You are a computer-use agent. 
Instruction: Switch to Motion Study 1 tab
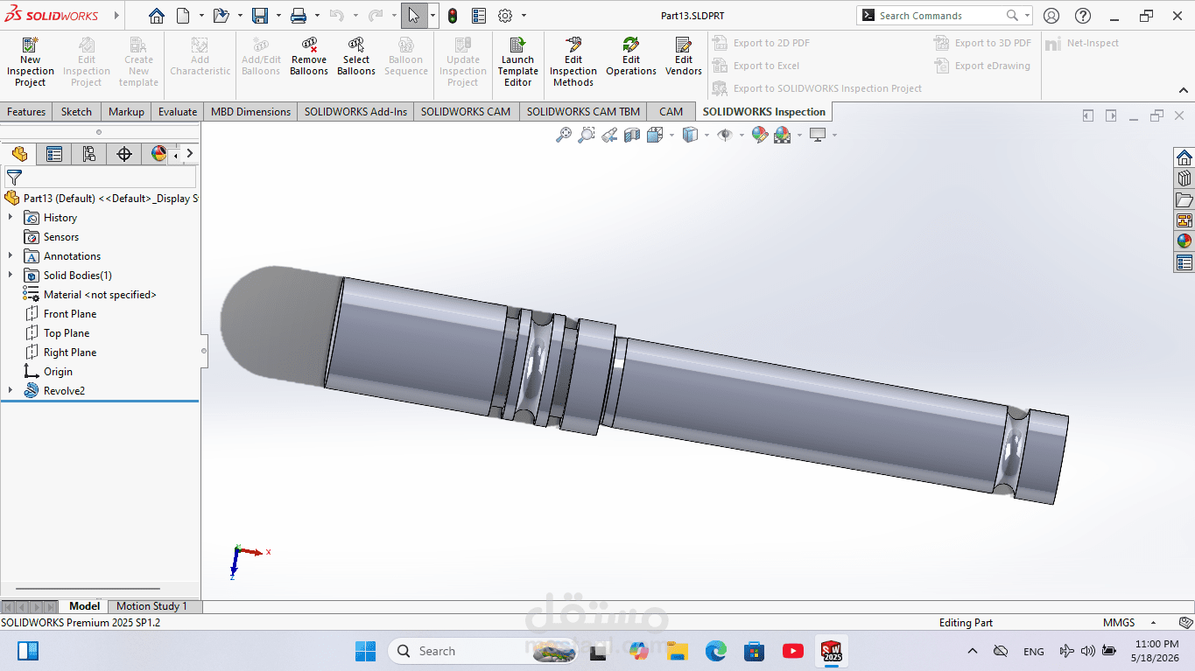click(x=151, y=606)
